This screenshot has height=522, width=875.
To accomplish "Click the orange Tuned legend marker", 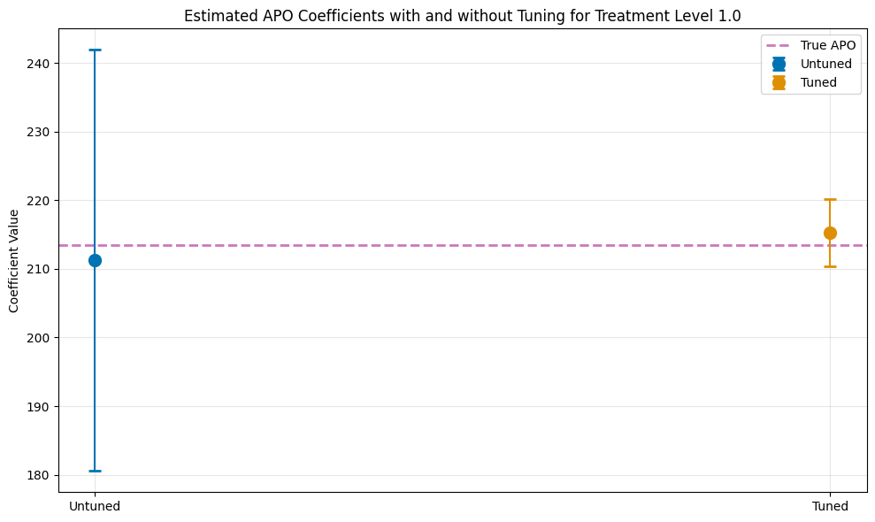I will (779, 82).
